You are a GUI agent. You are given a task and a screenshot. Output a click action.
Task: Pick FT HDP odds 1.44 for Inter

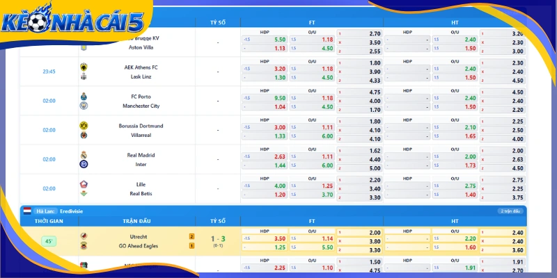click(265, 165)
